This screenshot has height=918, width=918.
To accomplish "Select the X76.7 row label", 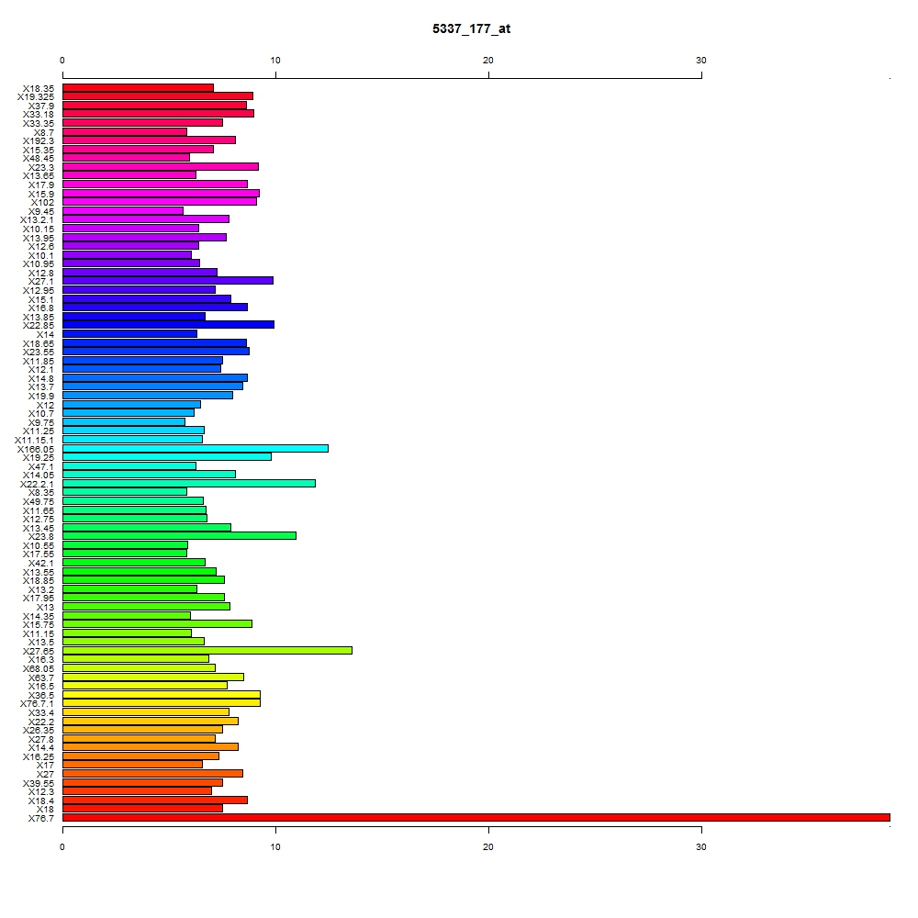I will pyautogui.click(x=41, y=818).
